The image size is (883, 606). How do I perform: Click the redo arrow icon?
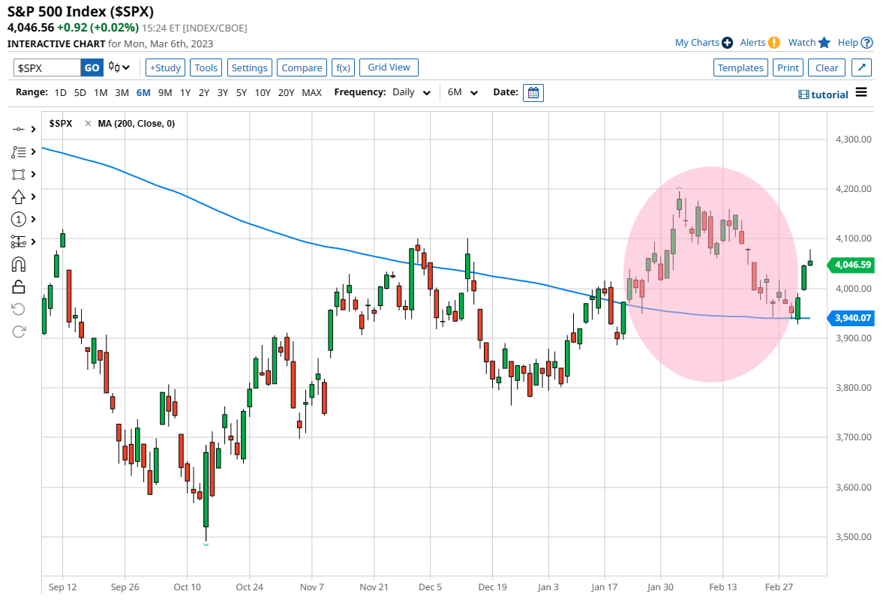click(x=19, y=331)
